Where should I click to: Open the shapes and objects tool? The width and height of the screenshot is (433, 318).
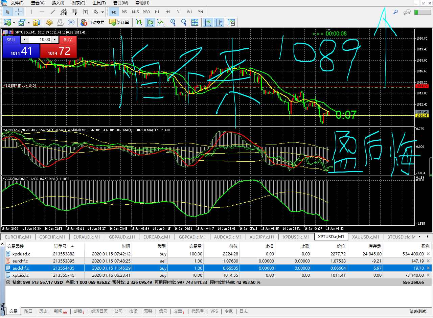tap(96, 12)
